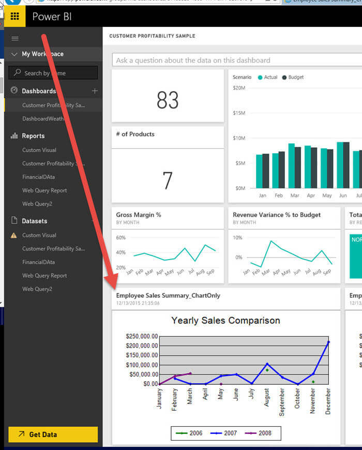Open Revenue Variance % to Budget tile
Viewport: 362px width, 450px height.
pos(284,245)
